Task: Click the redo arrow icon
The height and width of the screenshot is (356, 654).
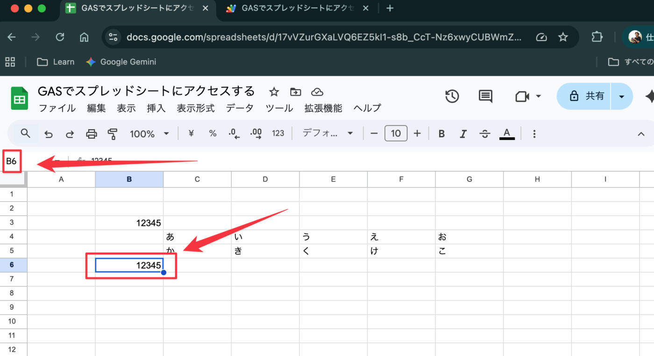Action: [70, 134]
